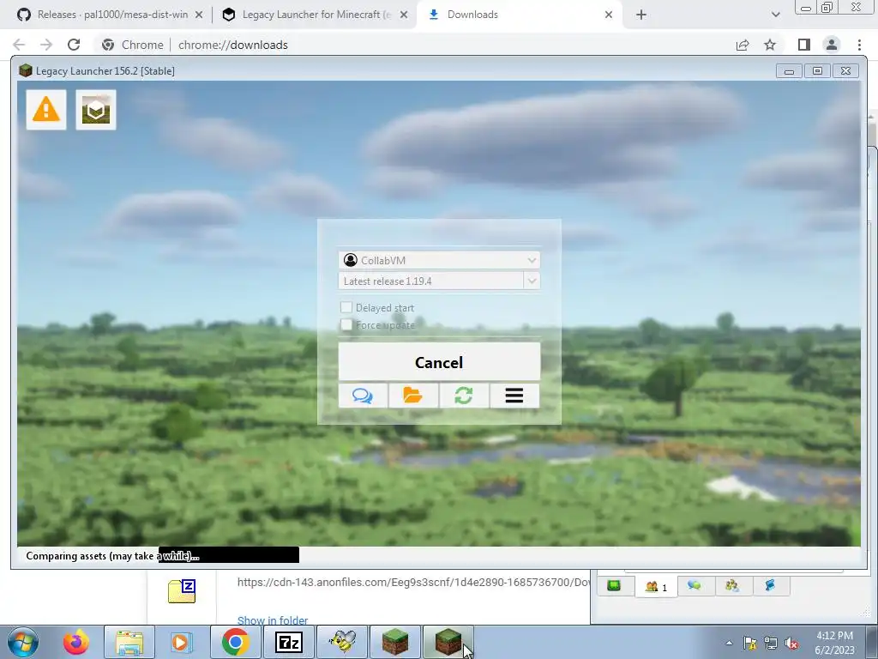The height and width of the screenshot is (659, 878).
Task: Go back in Chrome
Action: 19,45
